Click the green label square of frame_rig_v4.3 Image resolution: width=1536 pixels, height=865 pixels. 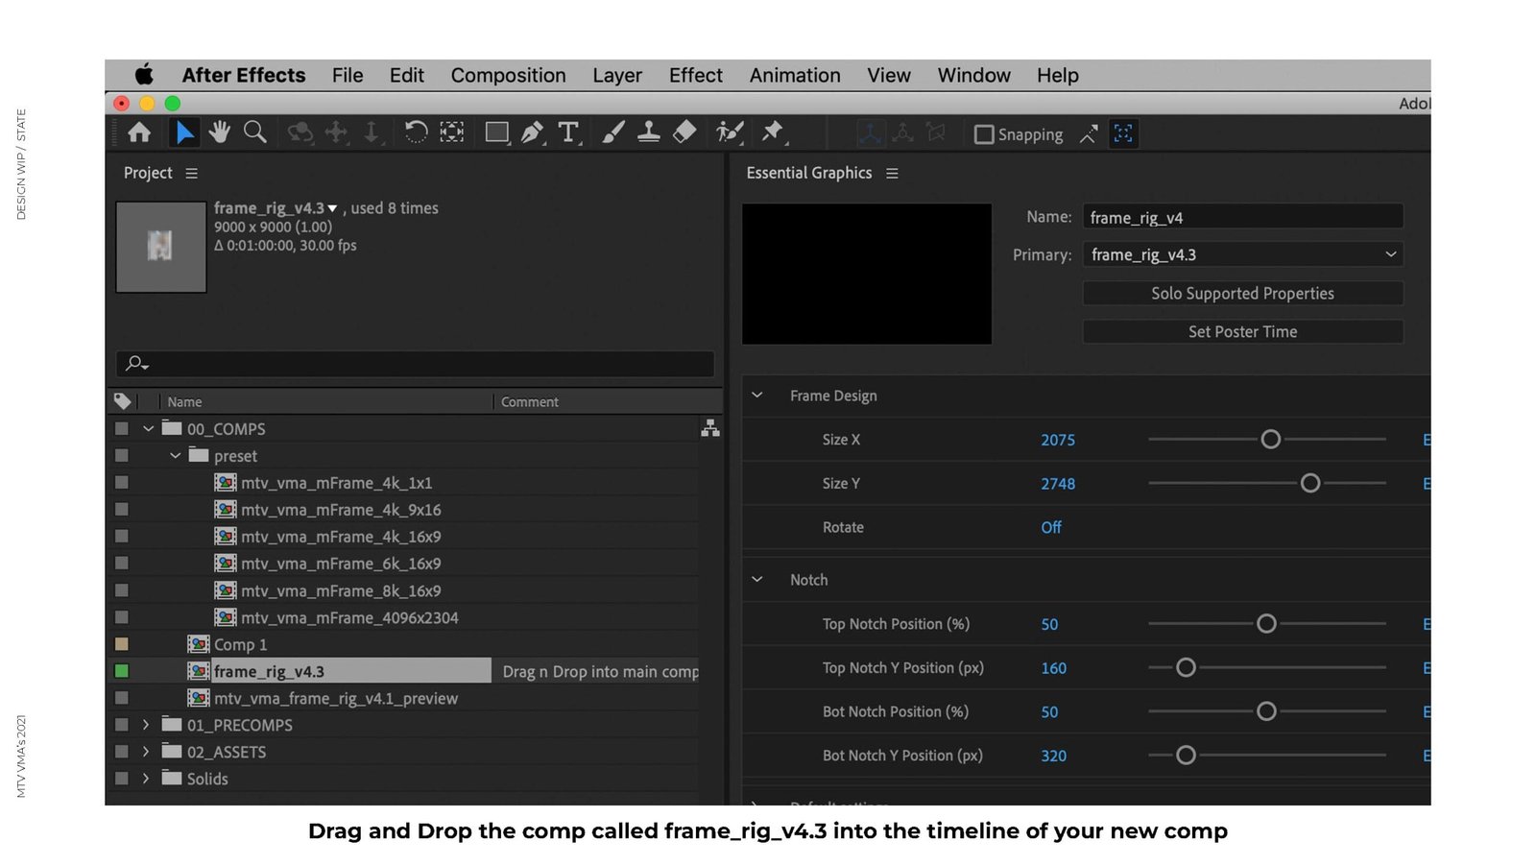click(x=122, y=671)
